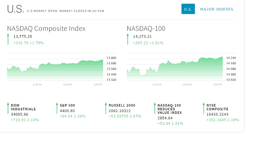Select the Reduced Value change +53.44 1.91%
This screenshot has height=146, width=253.
(x=170, y=123)
